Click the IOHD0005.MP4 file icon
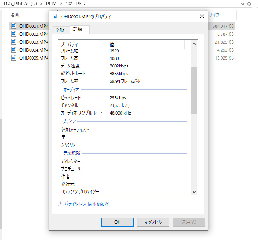The width and height of the screenshot is (258, 240). (14, 58)
